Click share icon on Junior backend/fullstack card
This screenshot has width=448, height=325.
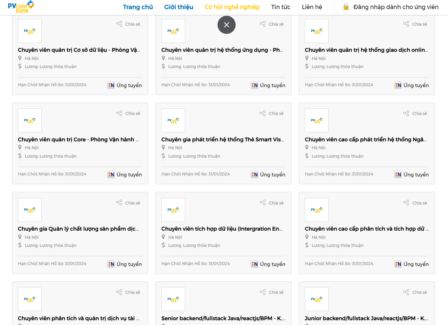click(x=406, y=292)
